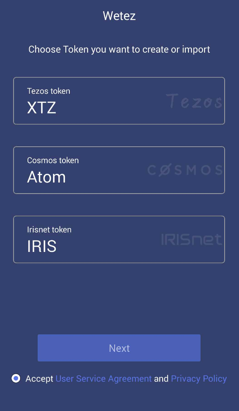Click the Tezos watermark logo
Image resolution: width=239 pixels, height=411 pixels.
point(194,101)
